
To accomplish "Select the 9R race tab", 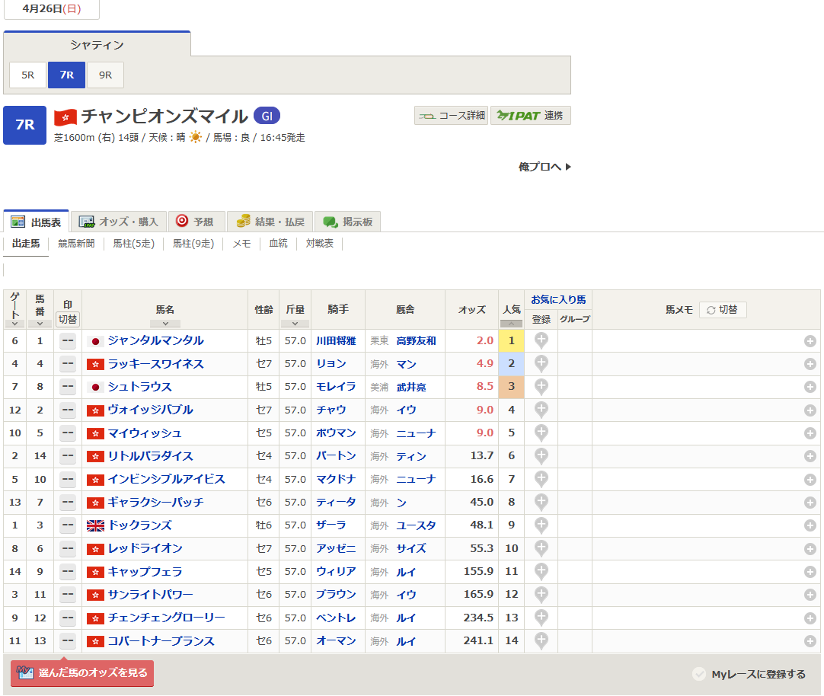I will click(106, 75).
